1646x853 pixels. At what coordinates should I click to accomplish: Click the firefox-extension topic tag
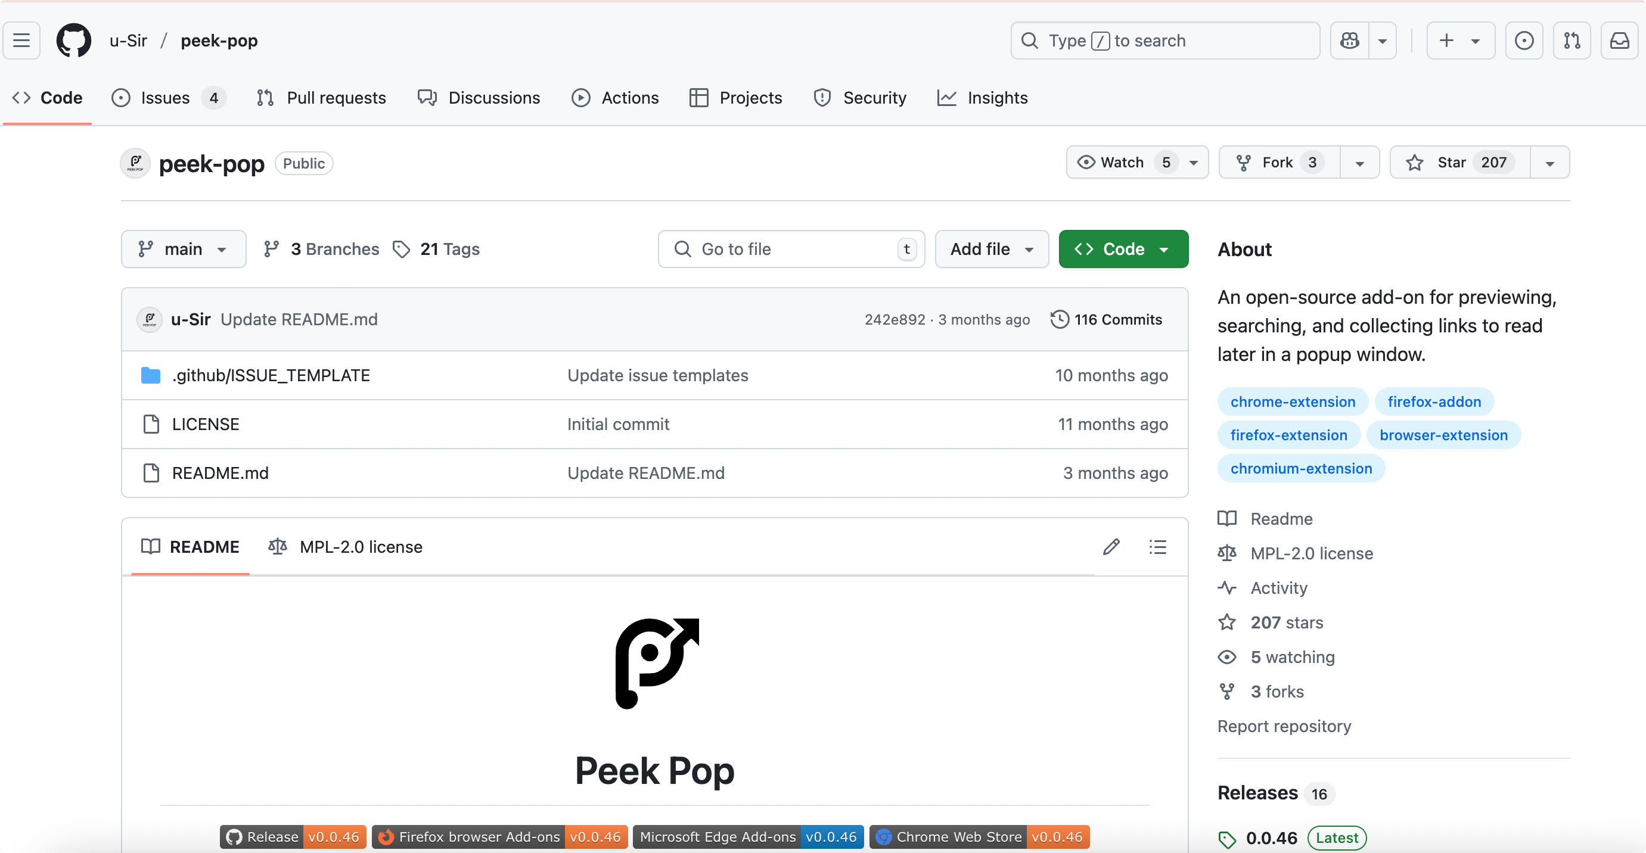1289,435
